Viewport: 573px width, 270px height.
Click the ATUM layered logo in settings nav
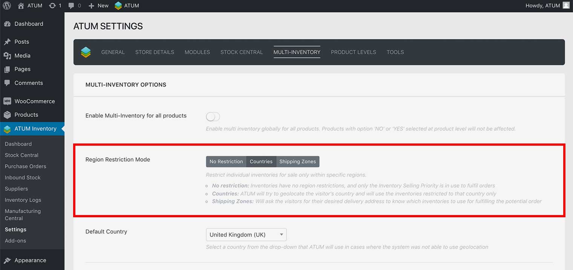point(86,52)
